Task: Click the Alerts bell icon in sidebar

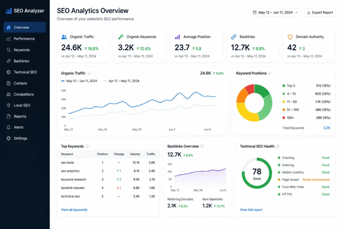Action: tap(8, 127)
